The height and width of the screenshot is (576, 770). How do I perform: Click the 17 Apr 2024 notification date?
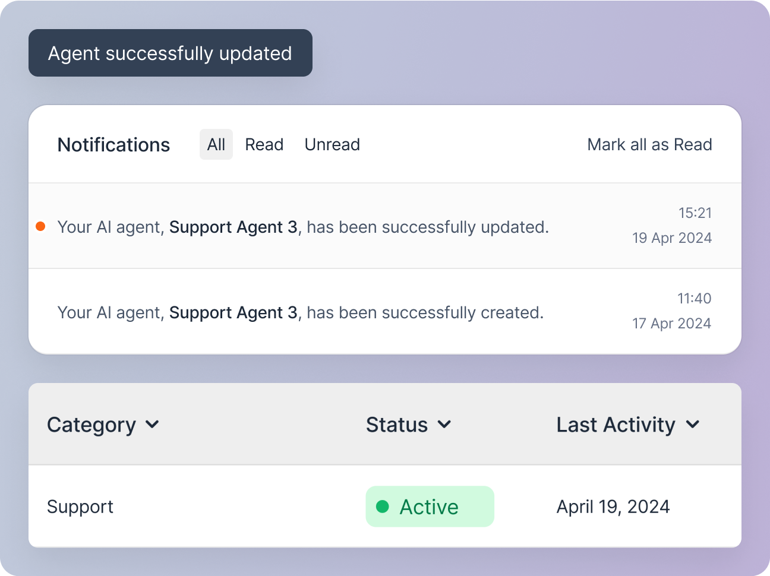(671, 323)
